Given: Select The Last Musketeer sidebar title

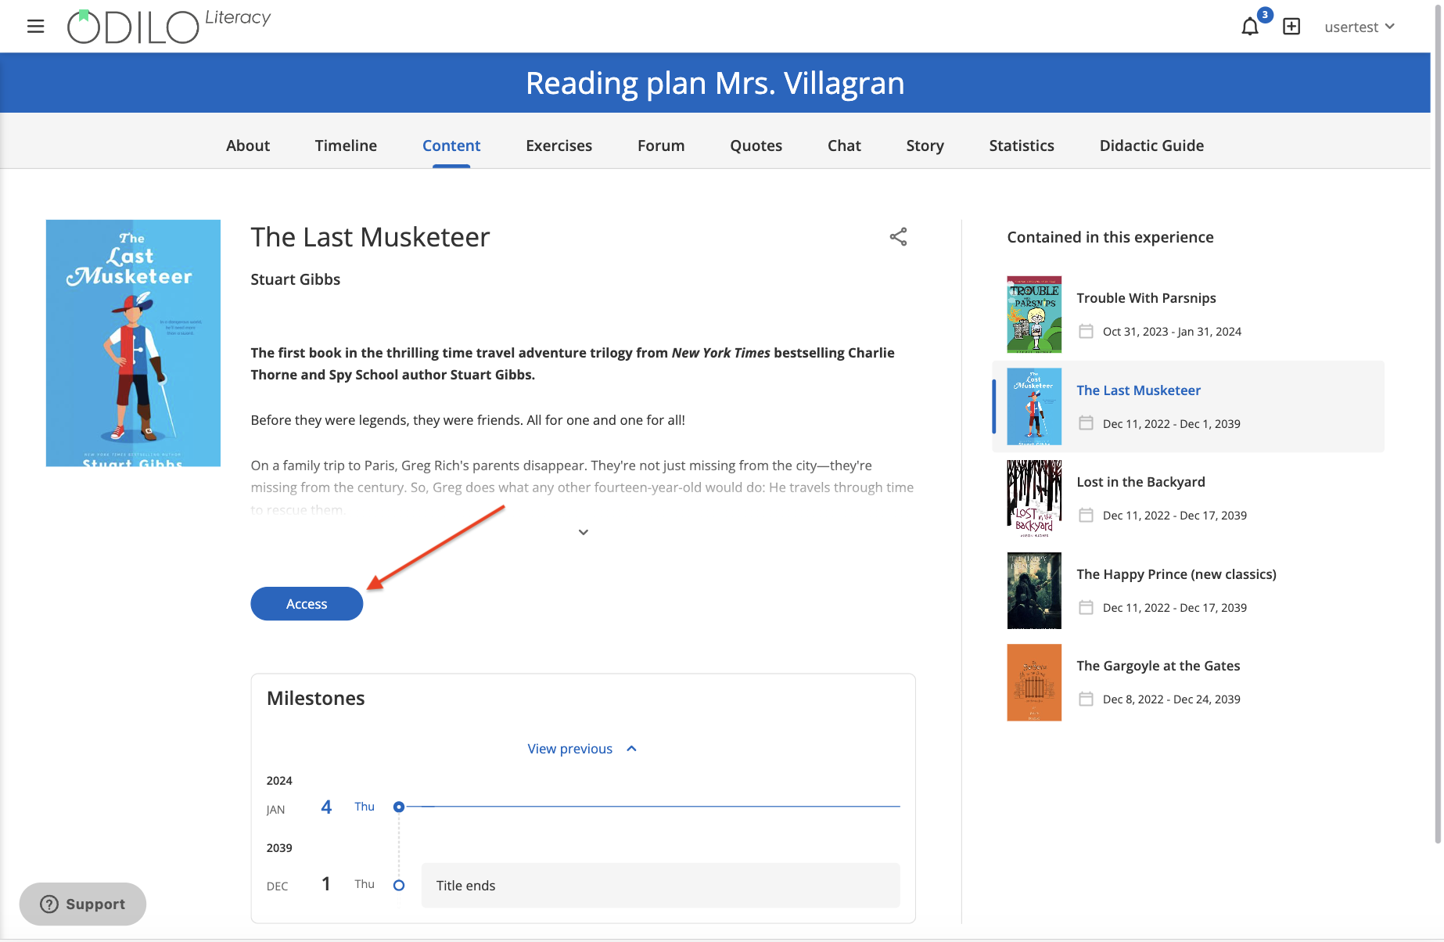Looking at the screenshot, I should click(1138, 390).
